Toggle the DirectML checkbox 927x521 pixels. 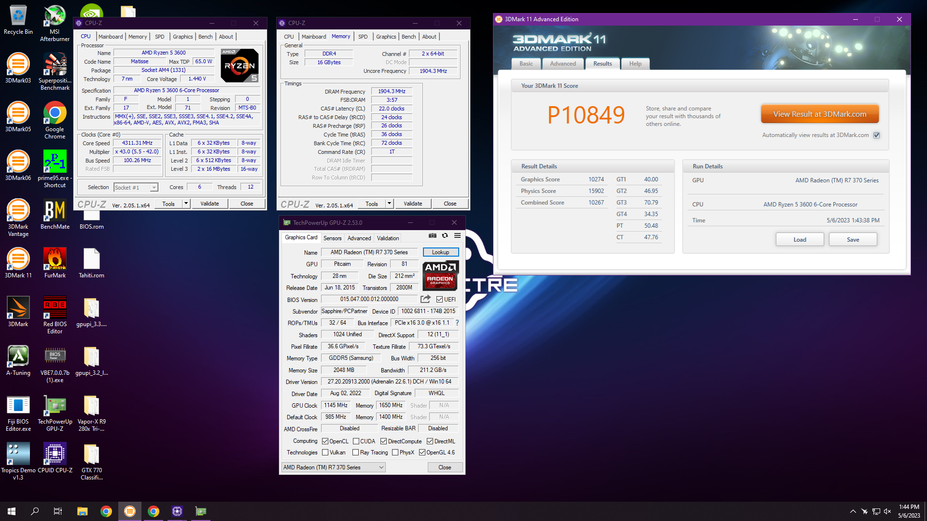tap(430, 441)
